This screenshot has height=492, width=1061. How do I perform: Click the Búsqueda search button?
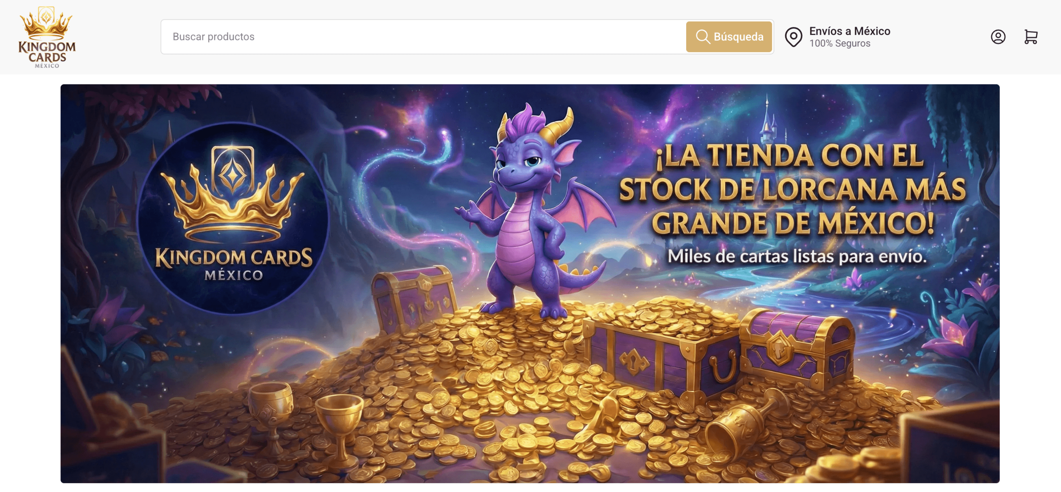729,37
